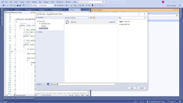The image size is (183, 103).
Task: Open the Error List panel tab
Action: [7, 98]
